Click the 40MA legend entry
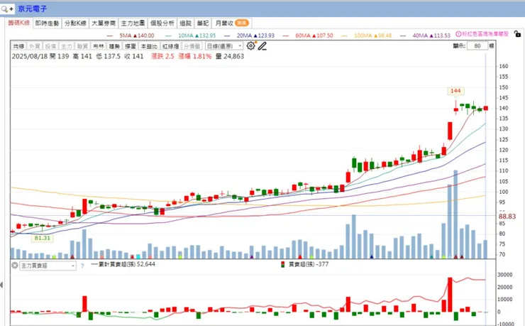525x326 pixels. tap(425, 36)
